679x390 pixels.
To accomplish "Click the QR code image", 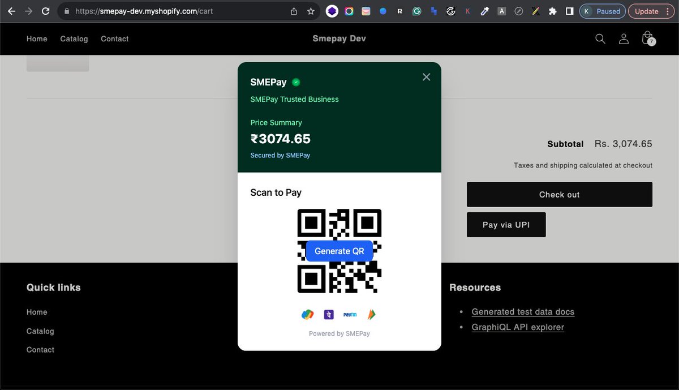I will coord(339,251).
